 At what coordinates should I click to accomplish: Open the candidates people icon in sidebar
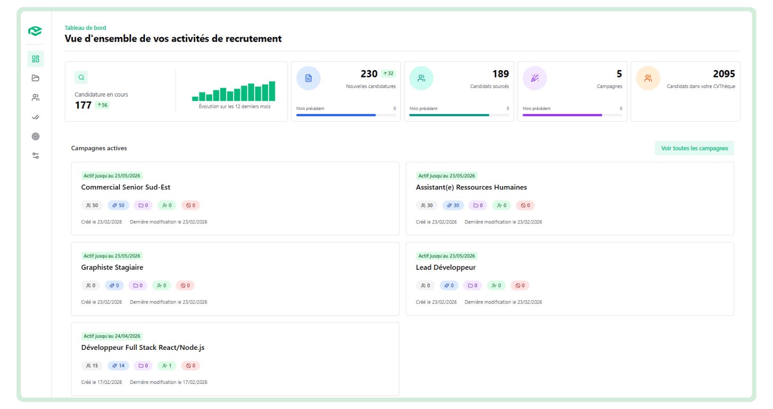click(36, 98)
